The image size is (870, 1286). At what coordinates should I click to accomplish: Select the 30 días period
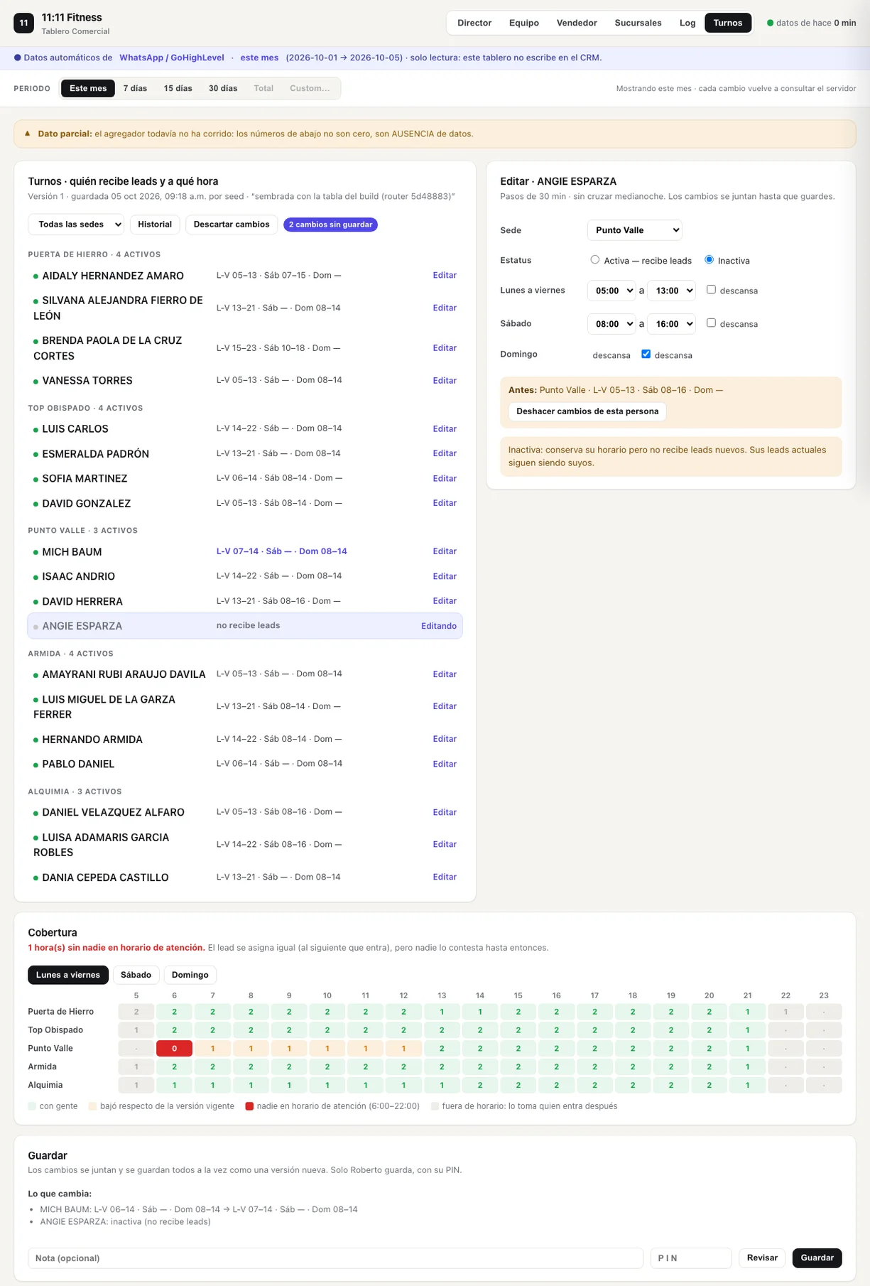click(223, 88)
